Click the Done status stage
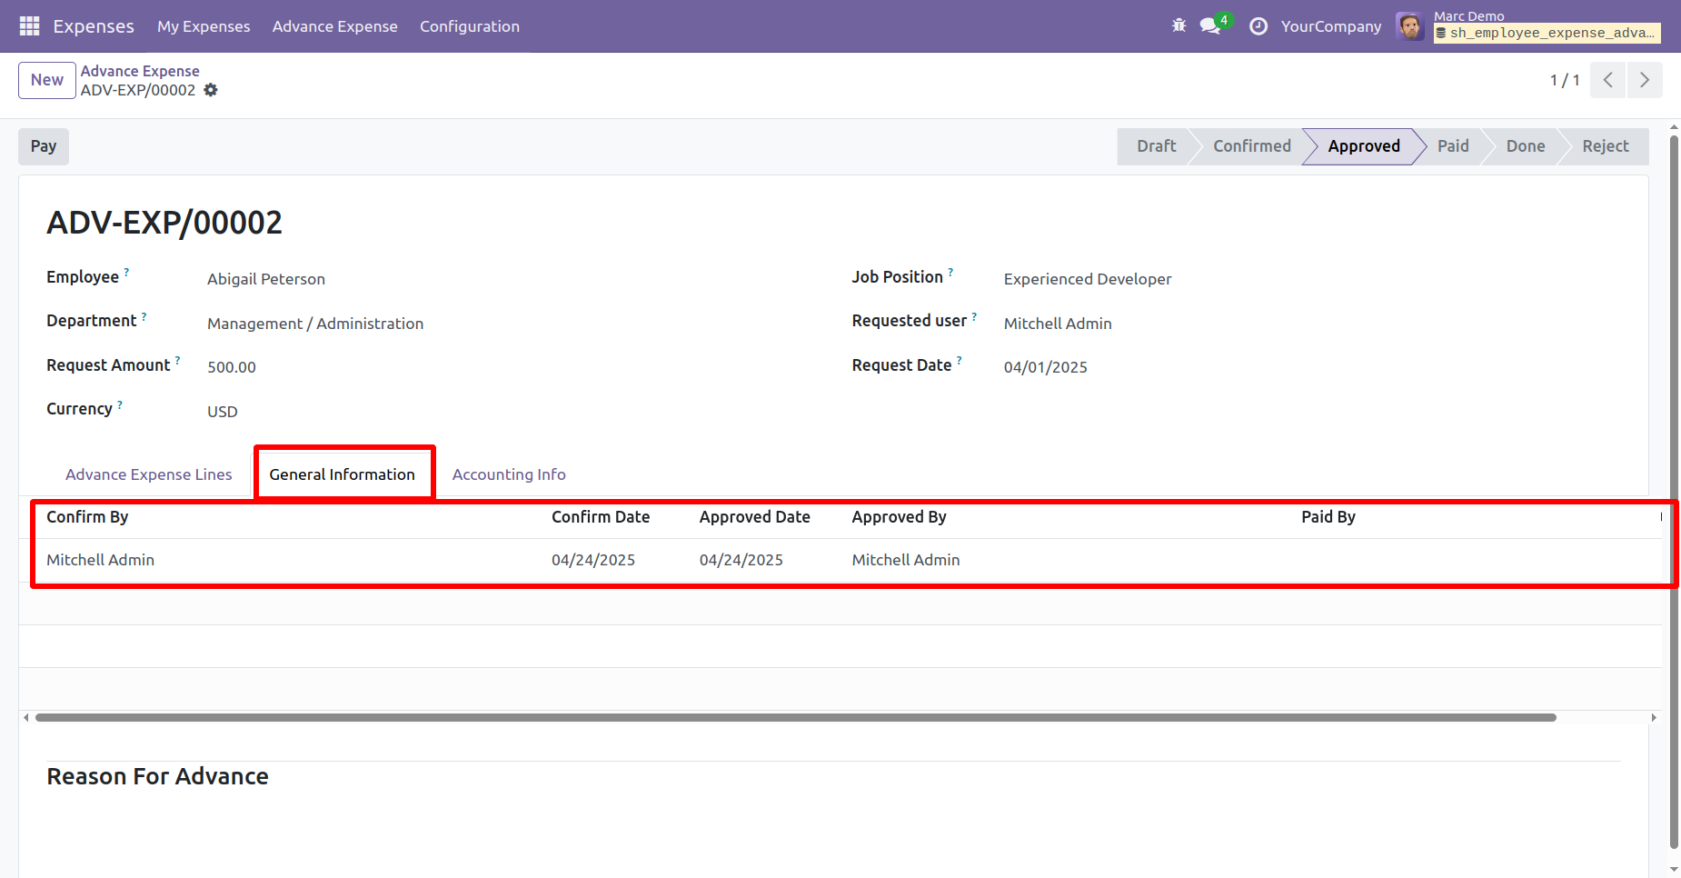This screenshot has height=878, width=1681. 1525,146
